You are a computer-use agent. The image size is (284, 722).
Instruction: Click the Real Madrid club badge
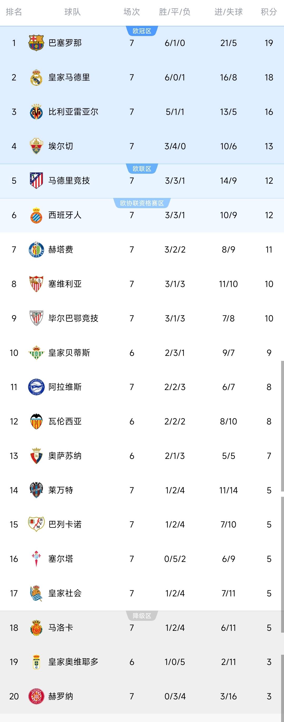(x=36, y=77)
